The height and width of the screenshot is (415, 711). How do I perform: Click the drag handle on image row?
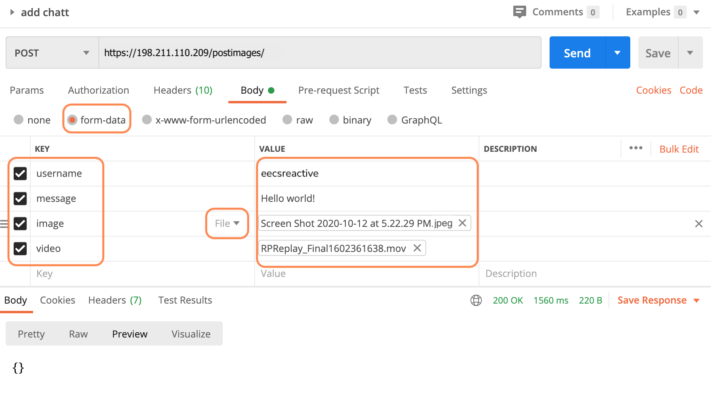pyautogui.click(x=4, y=224)
